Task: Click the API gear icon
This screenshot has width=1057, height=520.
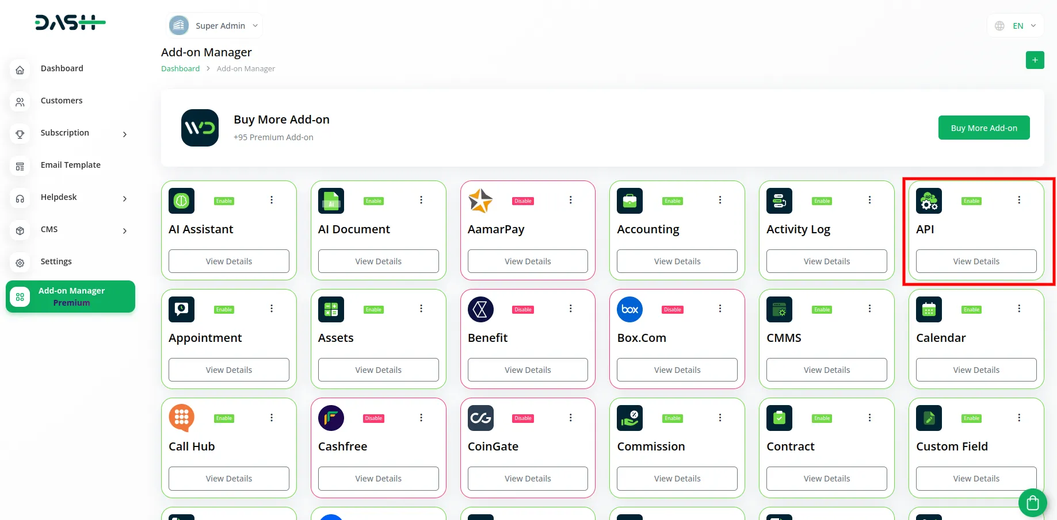Action: click(929, 201)
